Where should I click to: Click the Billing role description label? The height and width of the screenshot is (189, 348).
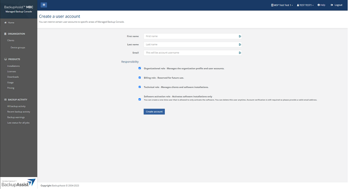(164, 78)
